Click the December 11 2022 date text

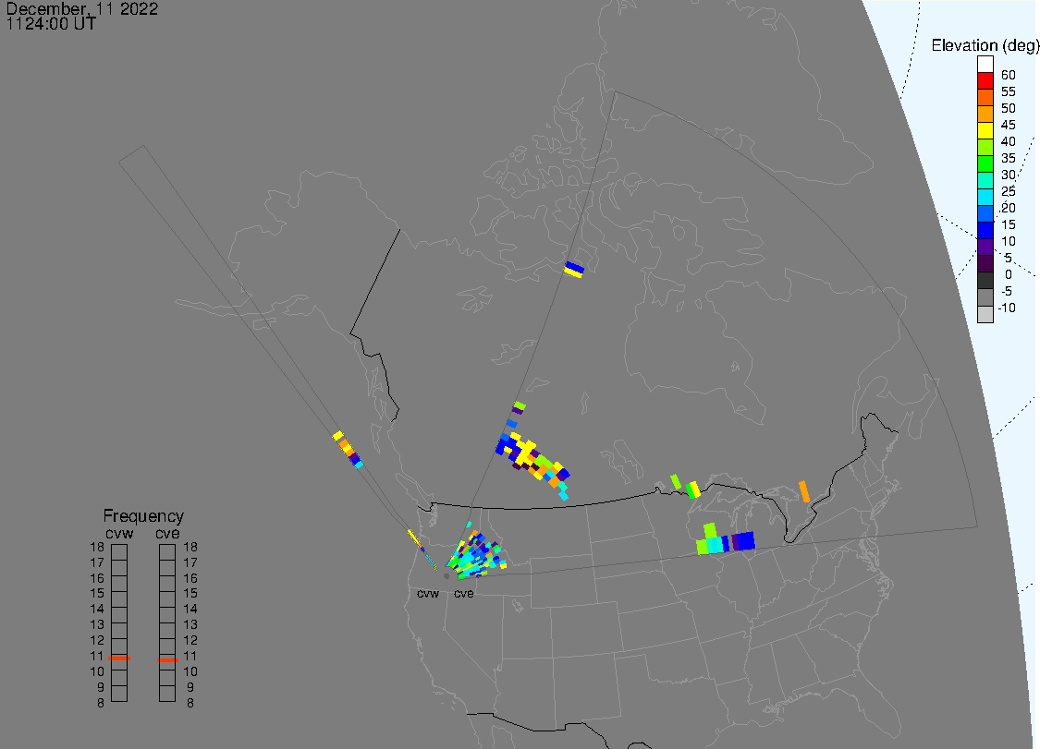coord(81,9)
